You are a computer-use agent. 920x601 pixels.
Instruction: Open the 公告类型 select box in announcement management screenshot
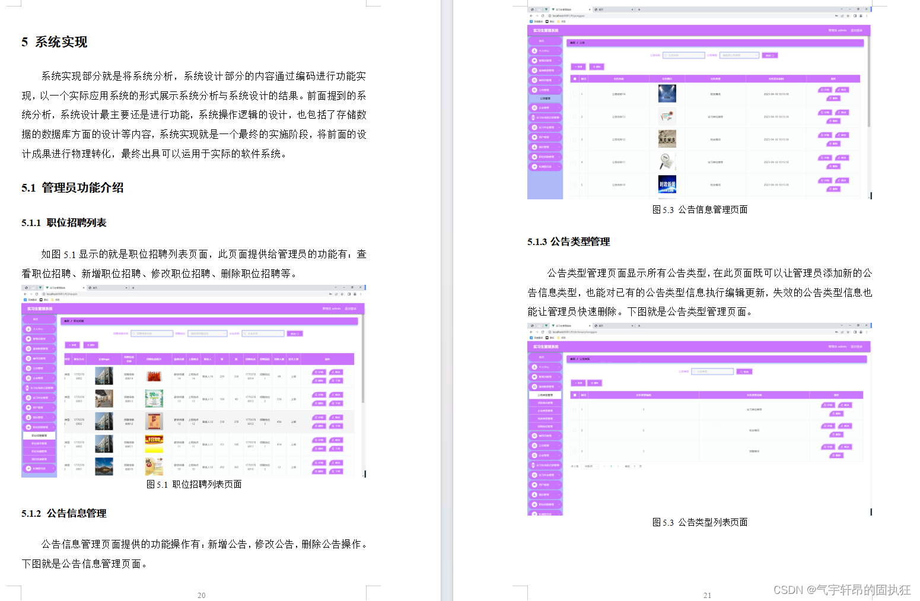pos(740,55)
